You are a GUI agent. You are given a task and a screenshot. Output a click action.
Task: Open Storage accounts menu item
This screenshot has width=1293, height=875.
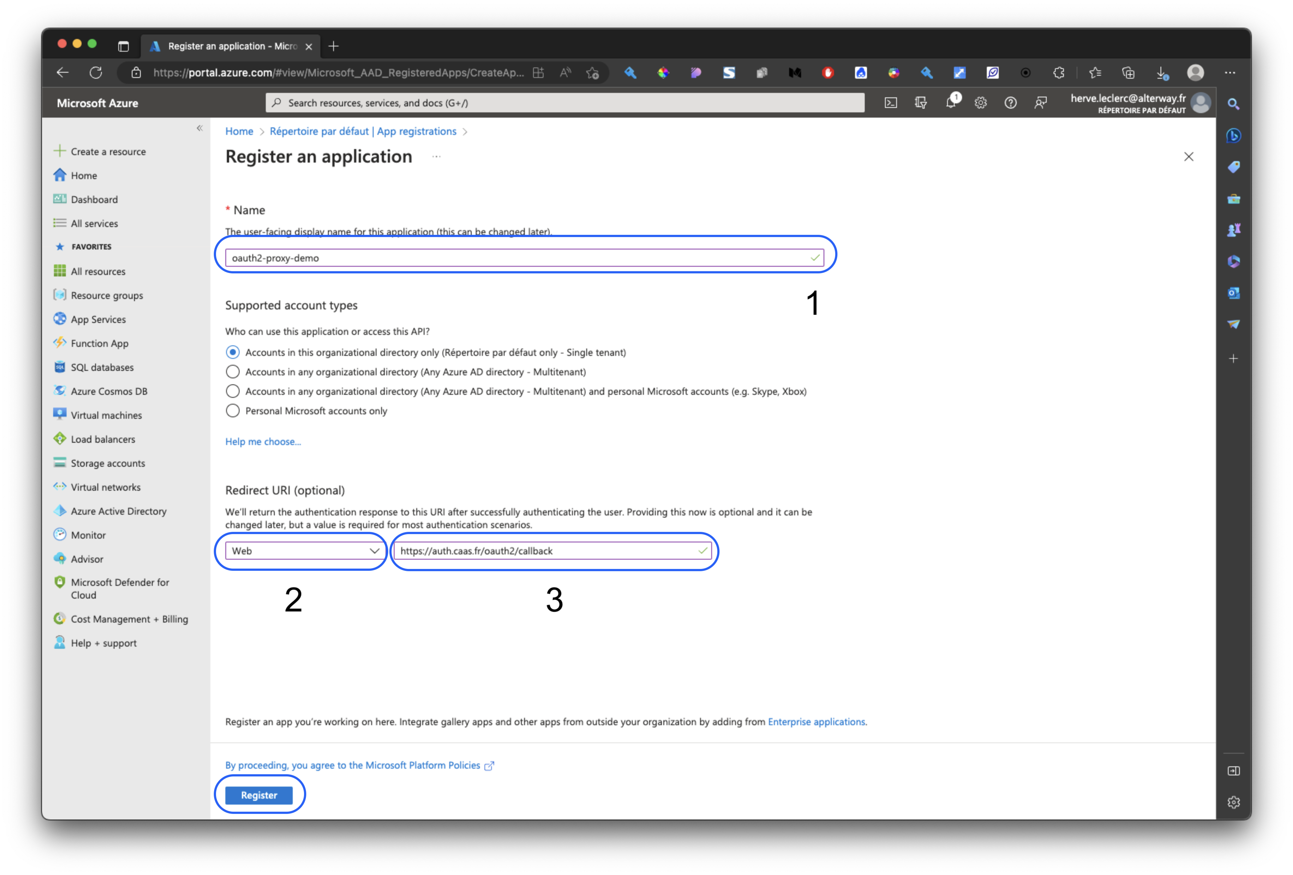(x=107, y=463)
